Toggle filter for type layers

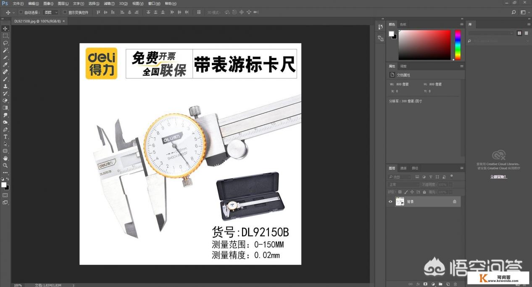pos(431,177)
